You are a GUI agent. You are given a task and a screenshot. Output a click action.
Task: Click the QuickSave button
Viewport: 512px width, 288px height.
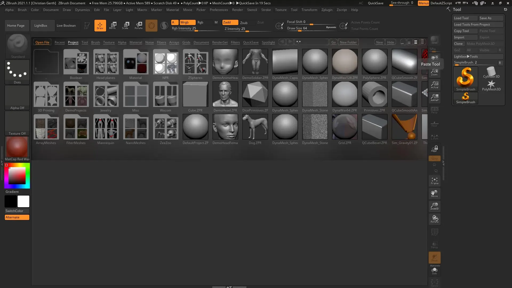(x=375, y=3)
